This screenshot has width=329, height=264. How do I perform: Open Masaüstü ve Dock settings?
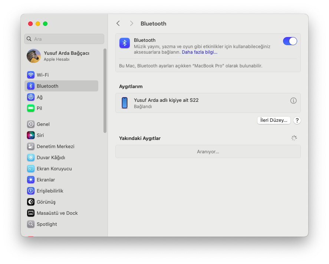click(x=57, y=213)
